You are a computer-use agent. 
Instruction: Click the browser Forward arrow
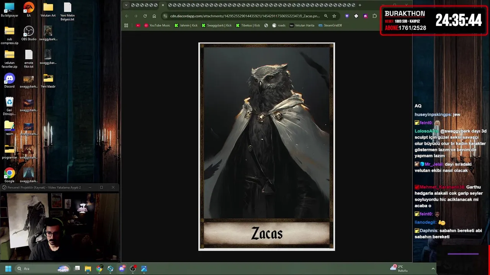(136, 16)
